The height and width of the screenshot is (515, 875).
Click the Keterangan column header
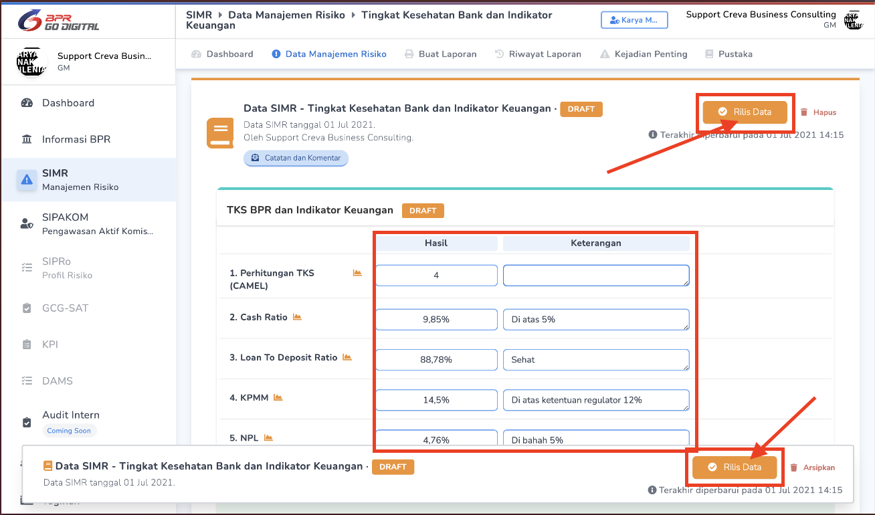pos(596,243)
